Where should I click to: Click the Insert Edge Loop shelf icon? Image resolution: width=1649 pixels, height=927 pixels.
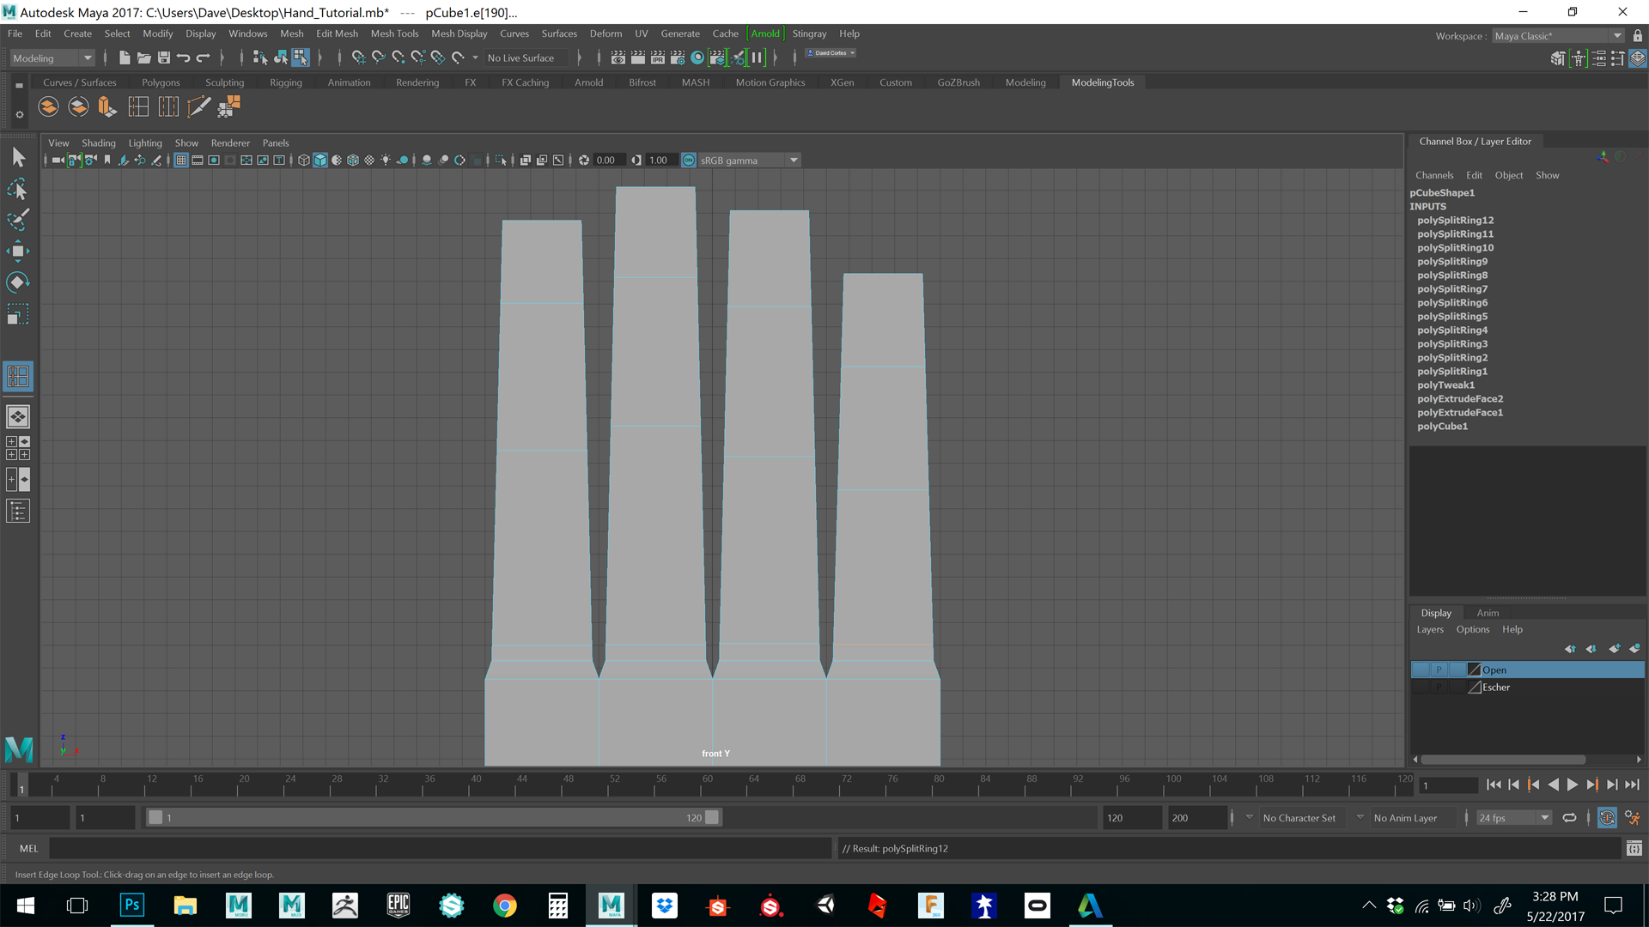(x=138, y=106)
